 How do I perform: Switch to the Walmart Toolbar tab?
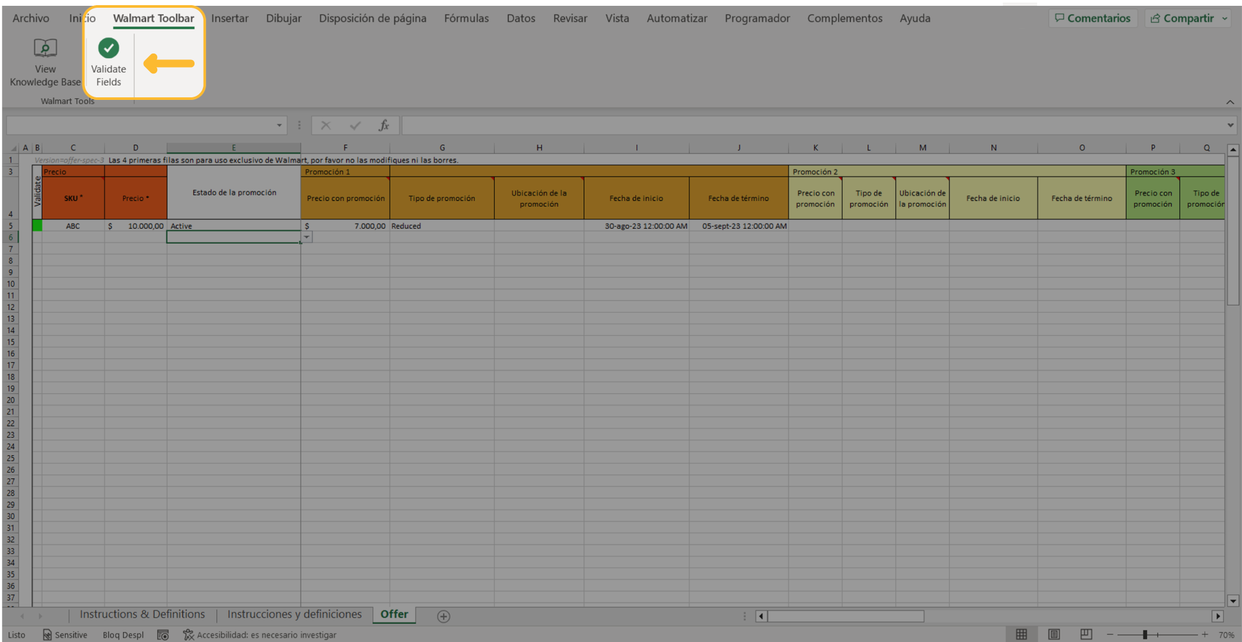pos(153,19)
